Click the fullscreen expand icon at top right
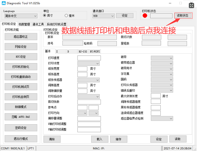The height and width of the screenshot is (151, 197). point(191,6)
